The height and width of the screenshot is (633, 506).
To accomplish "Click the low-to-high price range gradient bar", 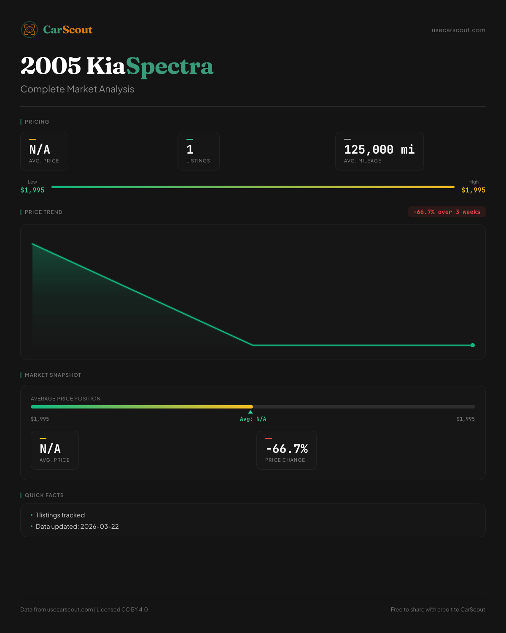I will point(253,187).
